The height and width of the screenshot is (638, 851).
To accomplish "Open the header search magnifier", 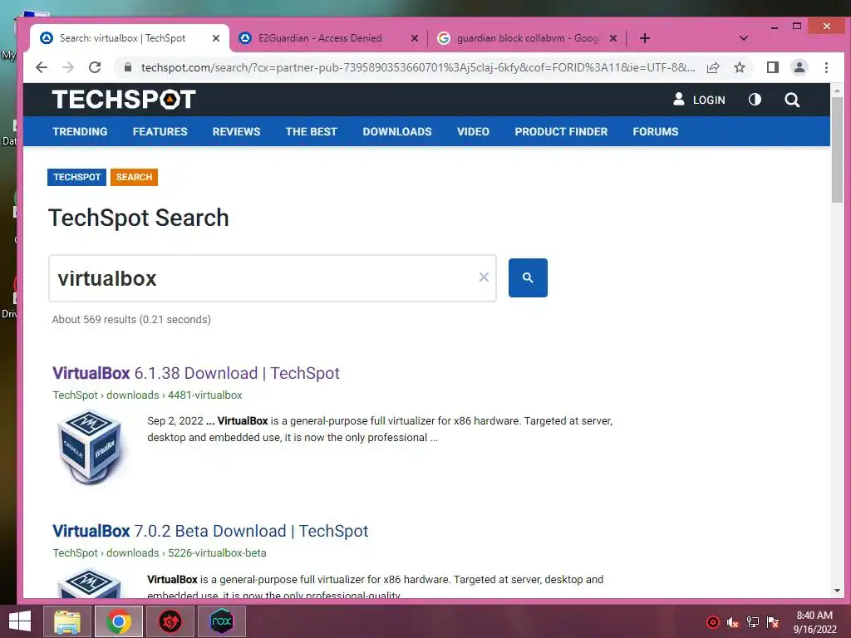I will (792, 100).
